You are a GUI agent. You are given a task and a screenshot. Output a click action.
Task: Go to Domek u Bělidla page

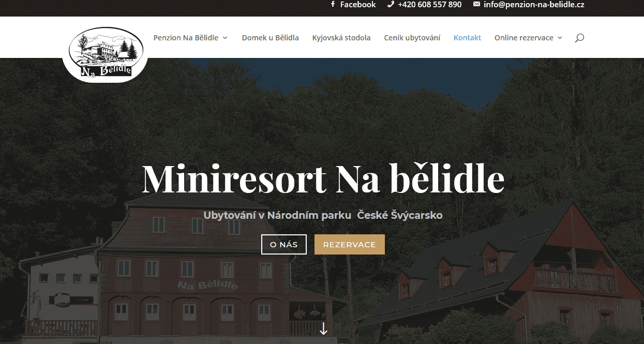pos(271,38)
